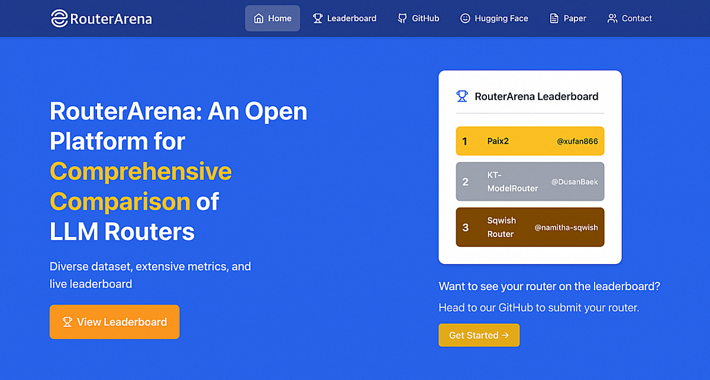Click the Hugging Face smiley icon

pyautogui.click(x=465, y=18)
